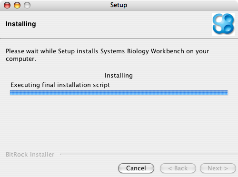Click the BitRock Installer label
This screenshot has height=177, width=238.
(x=30, y=154)
